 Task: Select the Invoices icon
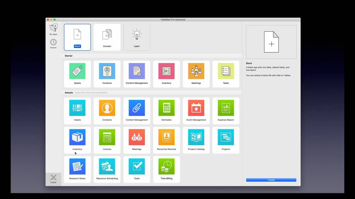click(107, 137)
